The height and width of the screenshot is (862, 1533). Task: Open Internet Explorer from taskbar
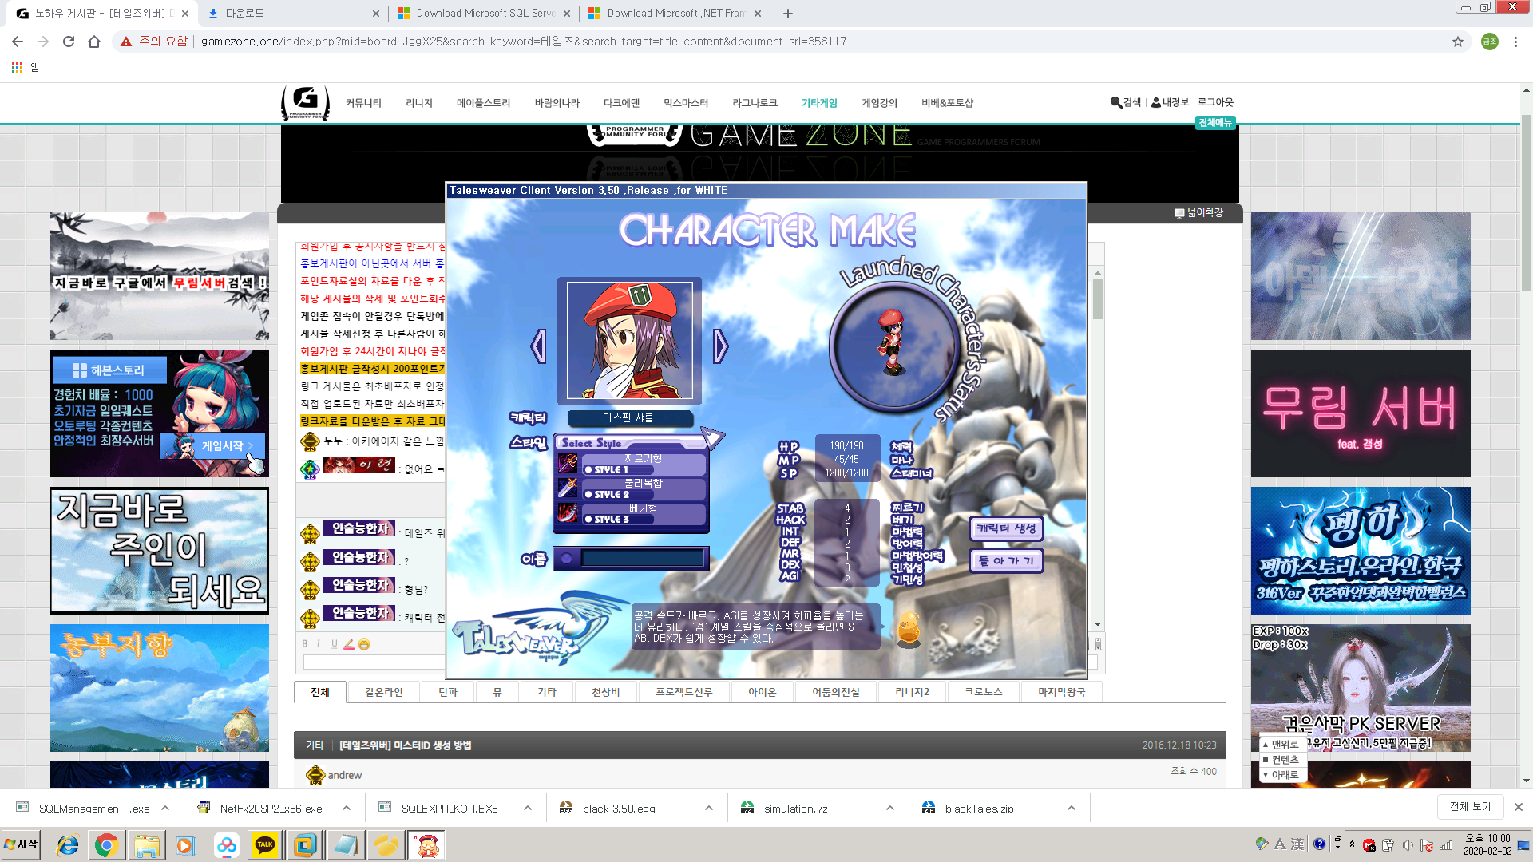coord(68,844)
